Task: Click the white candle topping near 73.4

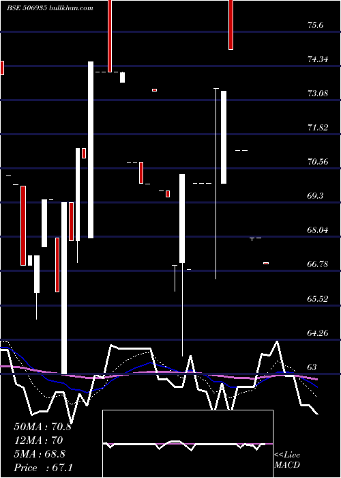Action: tap(224, 137)
